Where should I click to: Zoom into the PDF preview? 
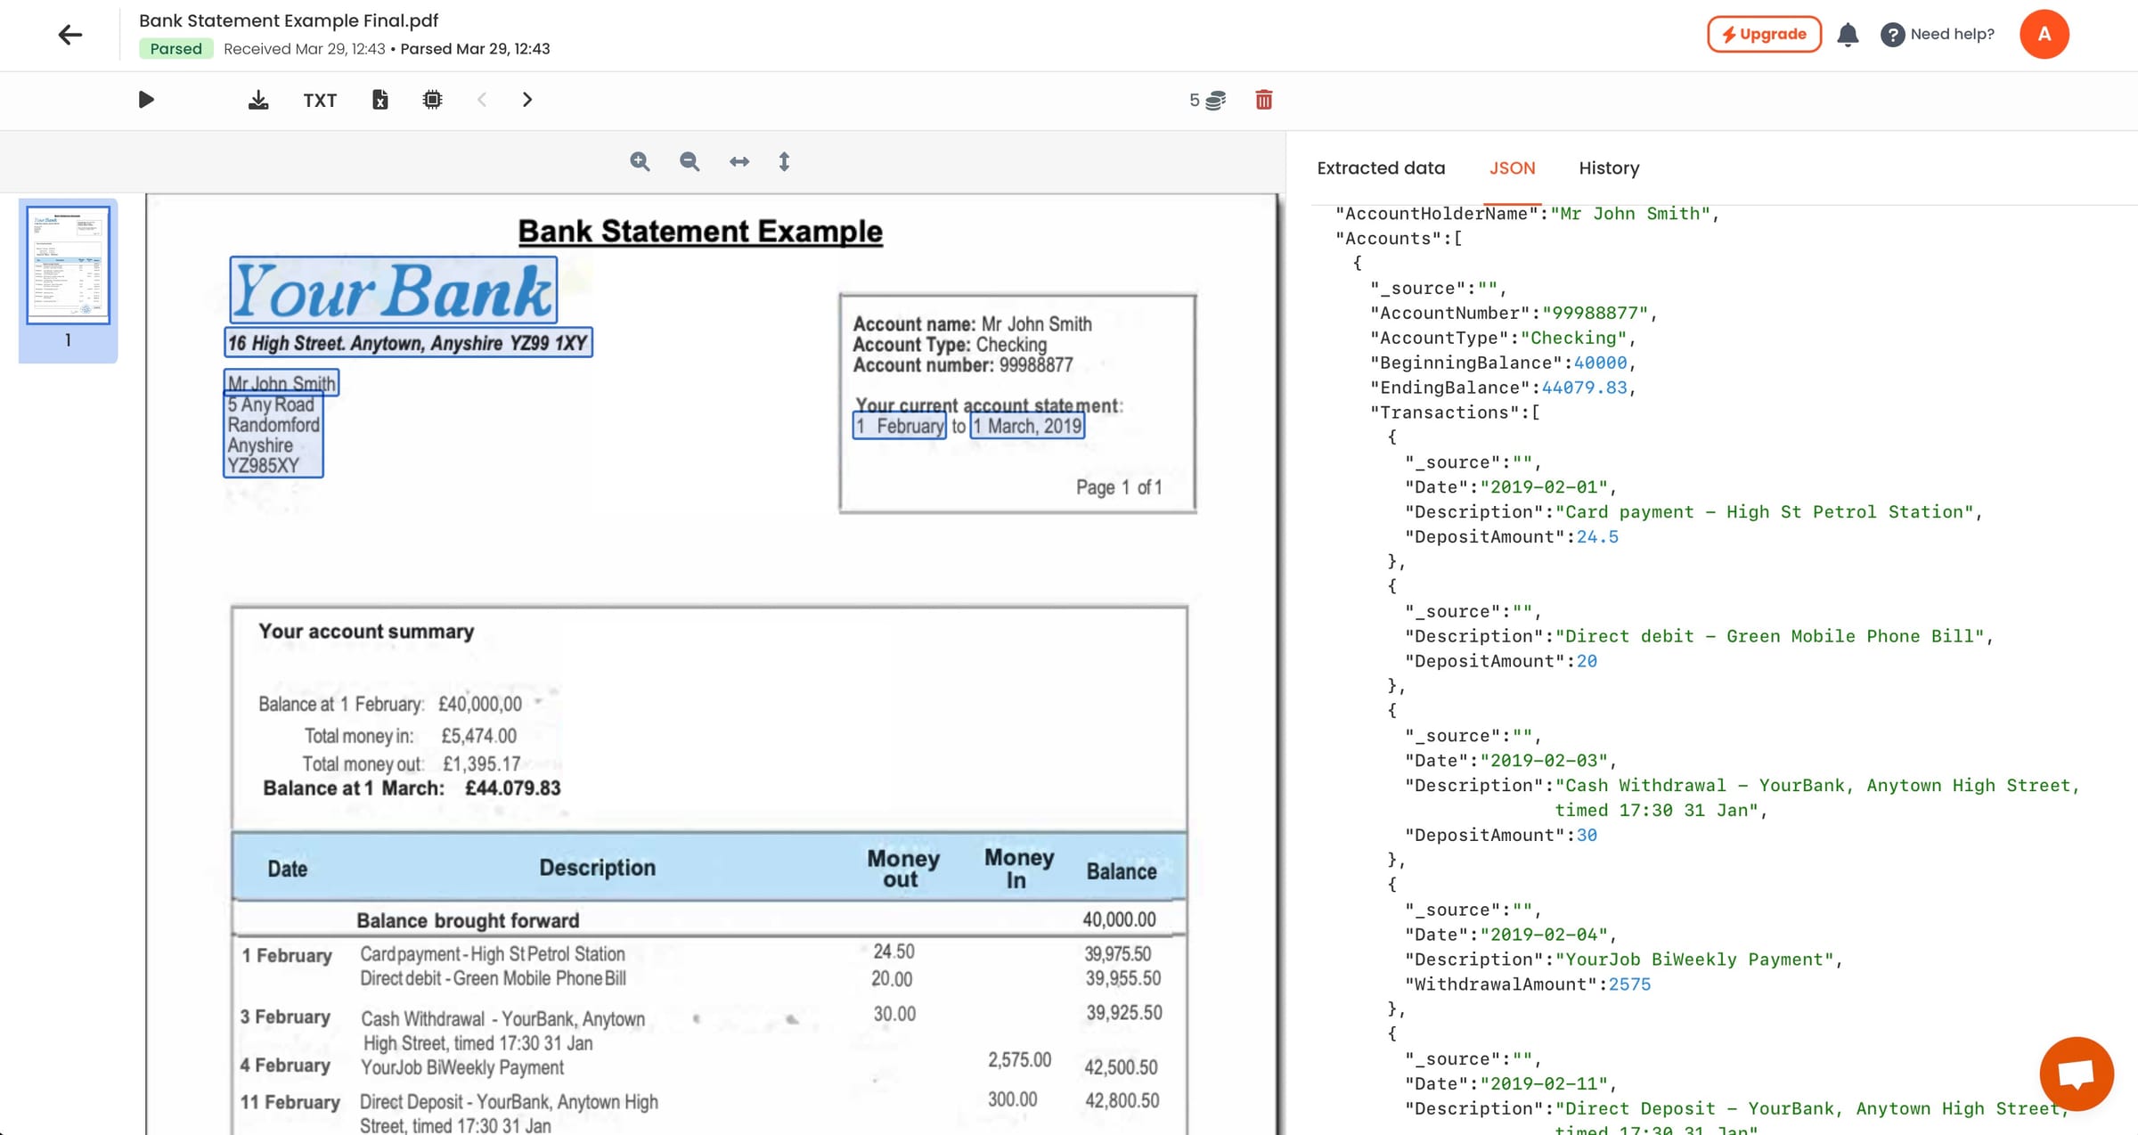tap(641, 161)
